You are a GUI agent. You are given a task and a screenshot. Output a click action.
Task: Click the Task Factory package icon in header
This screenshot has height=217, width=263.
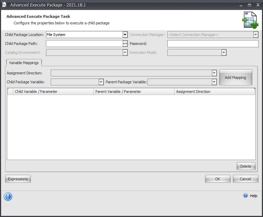click(x=250, y=20)
